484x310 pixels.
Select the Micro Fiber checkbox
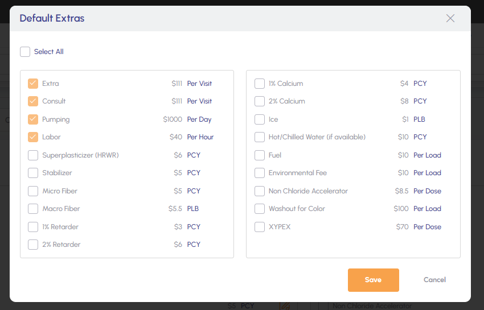(33, 191)
